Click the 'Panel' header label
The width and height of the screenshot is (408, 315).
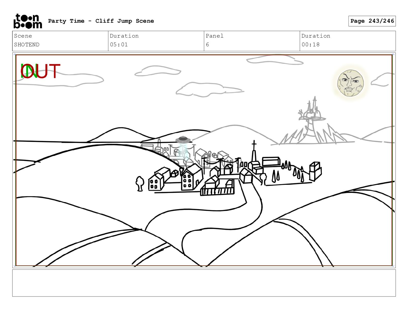coord(215,36)
